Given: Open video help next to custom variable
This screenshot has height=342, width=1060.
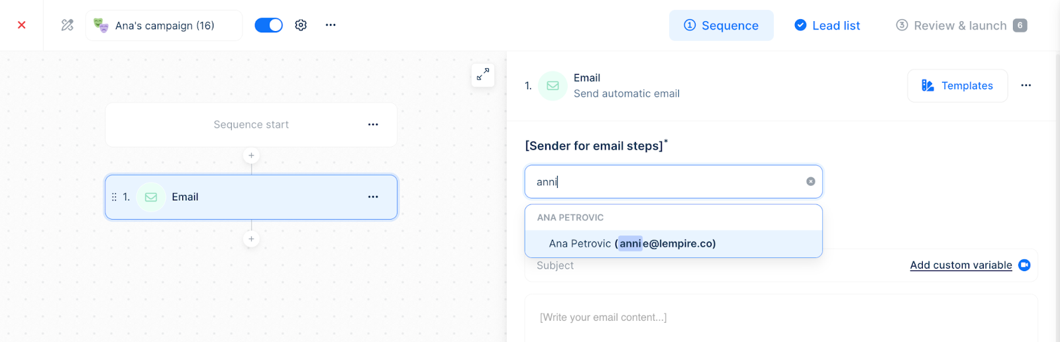Looking at the screenshot, I should coord(1024,265).
